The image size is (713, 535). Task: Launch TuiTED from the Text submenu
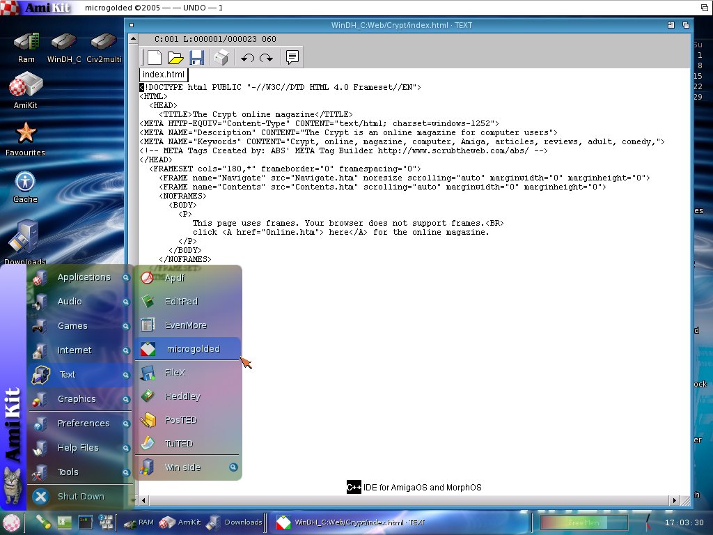(188, 444)
